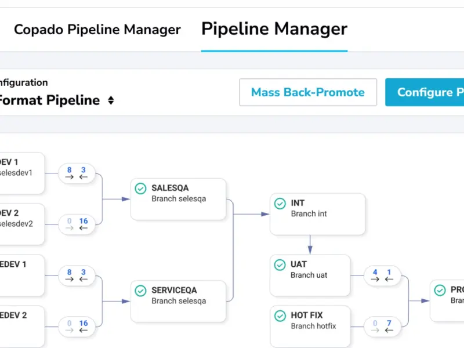Open the UAT environment title

point(299,264)
